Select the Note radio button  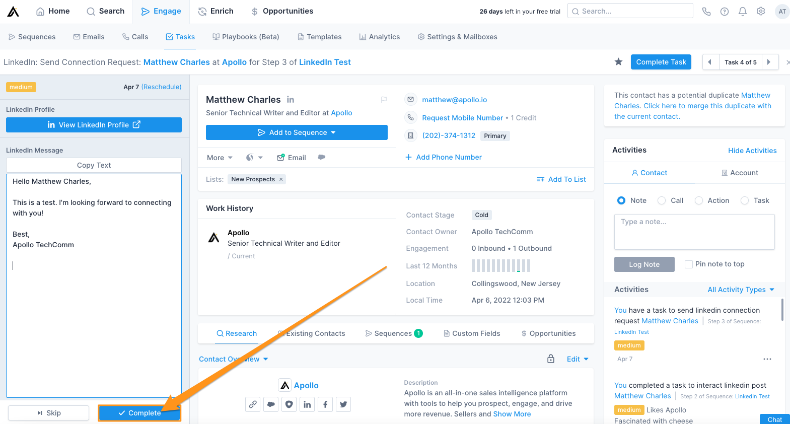[621, 200]
